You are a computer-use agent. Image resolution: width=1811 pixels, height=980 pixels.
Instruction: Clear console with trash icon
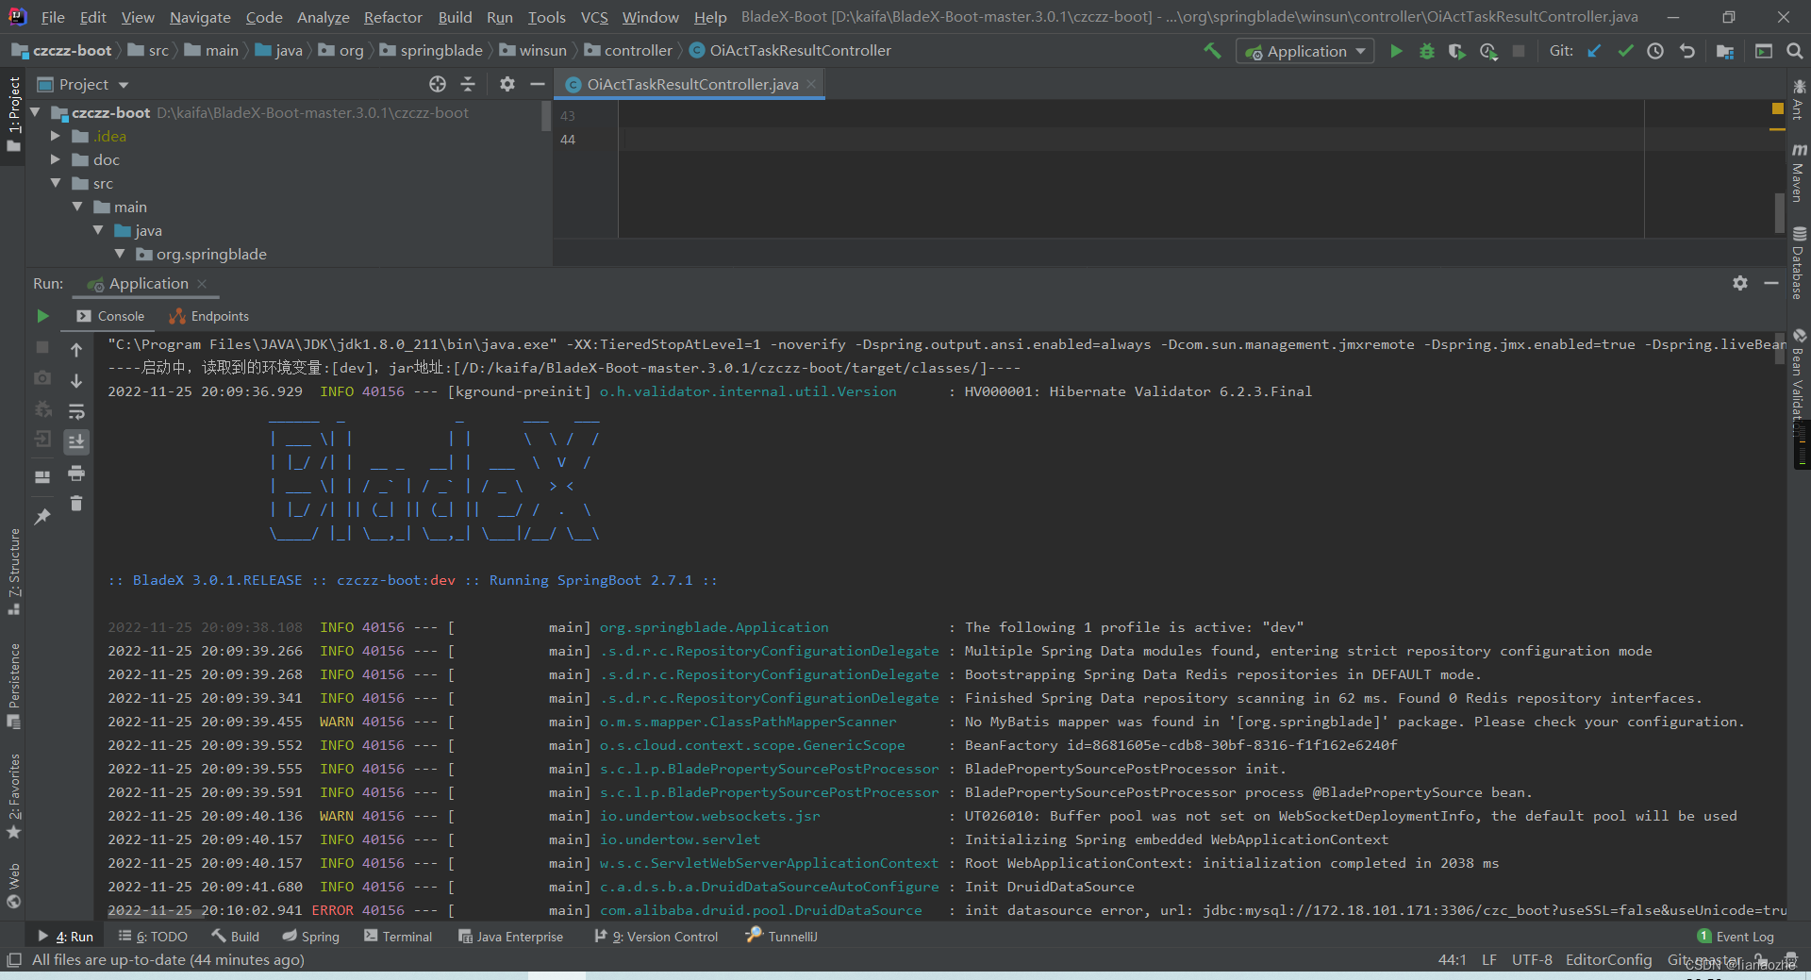[76, 504]
